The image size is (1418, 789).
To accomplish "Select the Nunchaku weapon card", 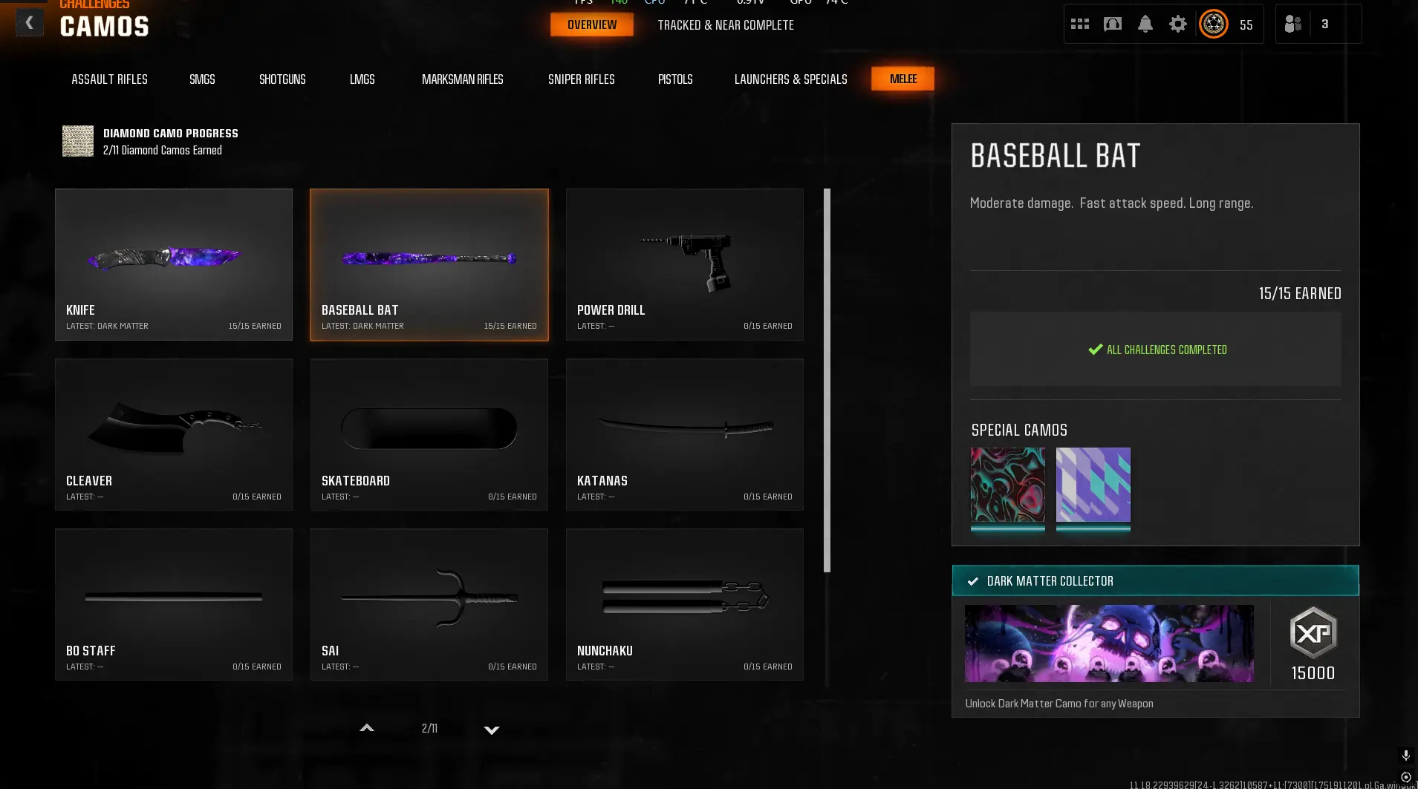I will tap(685, 605).
